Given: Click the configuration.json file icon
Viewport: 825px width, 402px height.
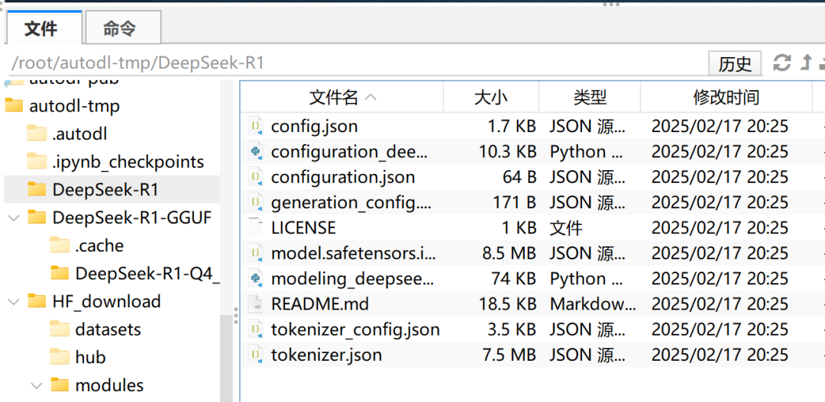Looking at the screenshot, I should [256, 177].
